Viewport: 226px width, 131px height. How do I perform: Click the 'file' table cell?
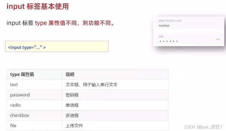coord(34,126)
